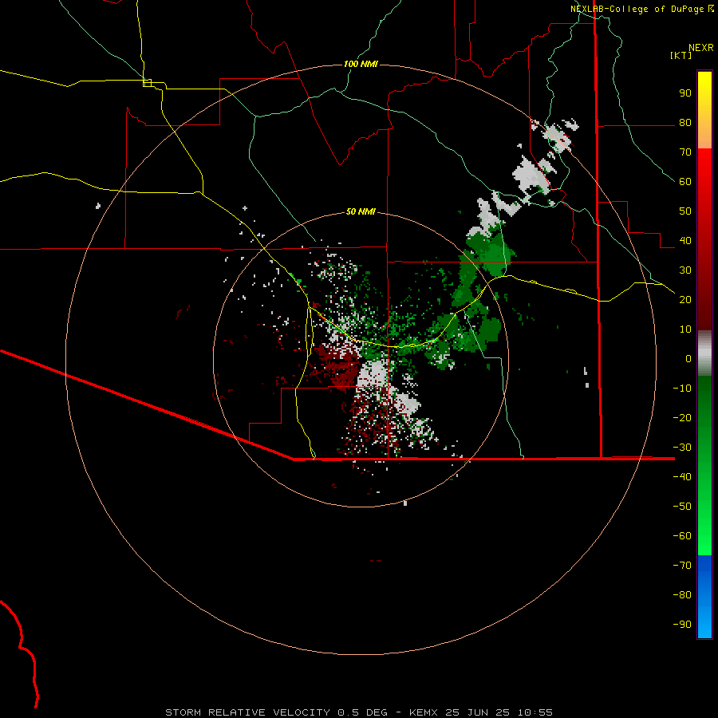Screen dimensions: 718x718
Task: Click the -60 value on the velocity scale
Action: pyautogui.click(x=682, y=536)
